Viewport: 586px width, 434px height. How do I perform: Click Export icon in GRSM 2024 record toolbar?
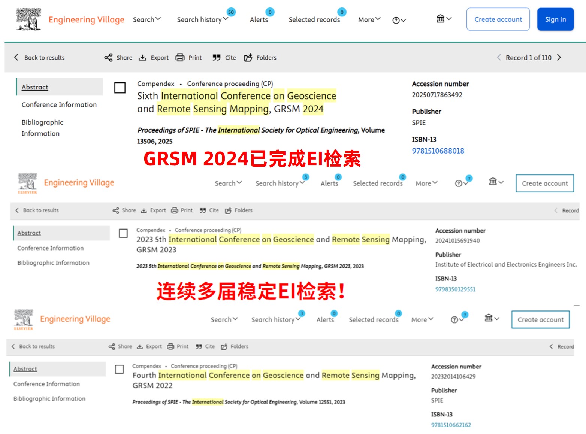(143, 58)
